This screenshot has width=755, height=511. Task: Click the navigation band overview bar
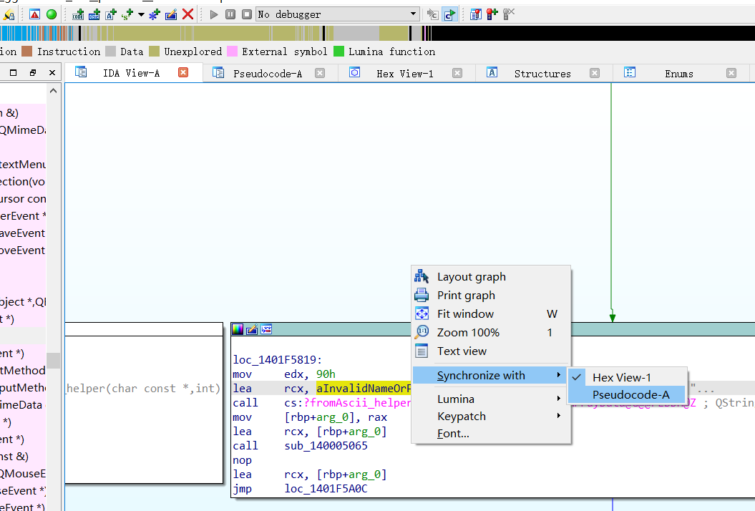[378, 33]
